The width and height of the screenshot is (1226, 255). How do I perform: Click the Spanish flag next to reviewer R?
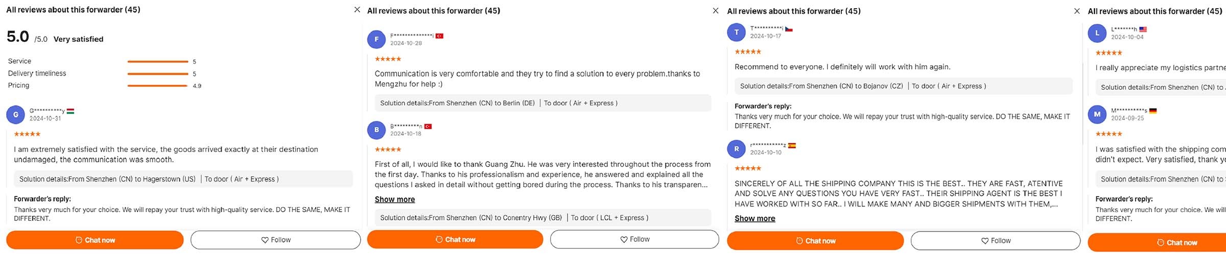[x=792, y=146]
